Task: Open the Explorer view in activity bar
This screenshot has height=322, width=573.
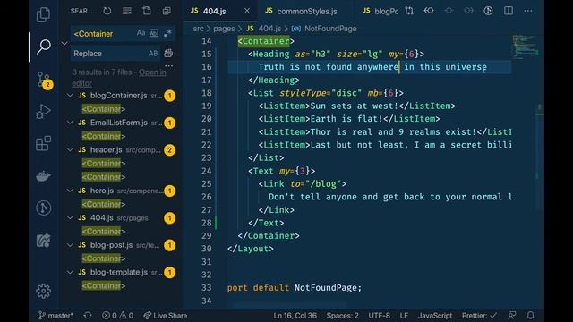Action: [43, 14]
